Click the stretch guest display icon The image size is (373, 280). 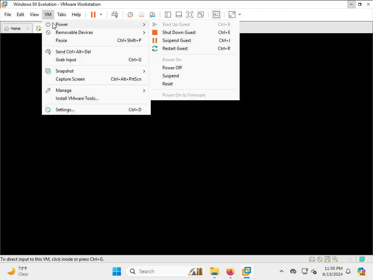(x=232, y=15)
